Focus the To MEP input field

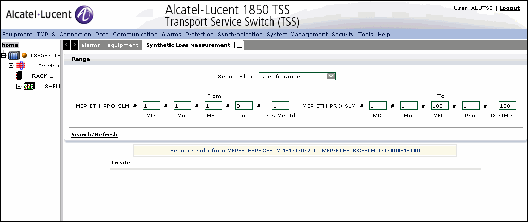point(440,106)
